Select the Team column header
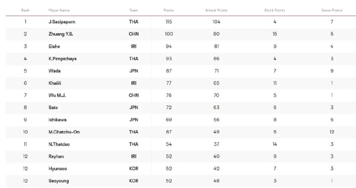 pyautogui.click(x=133, y=10)
